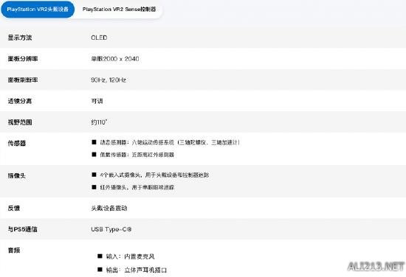The width and height of the screenshot is (406, 277).
Task: Click the 90Hz, 120Hz value
Action: pyautogui.click(x=109, y=80)
